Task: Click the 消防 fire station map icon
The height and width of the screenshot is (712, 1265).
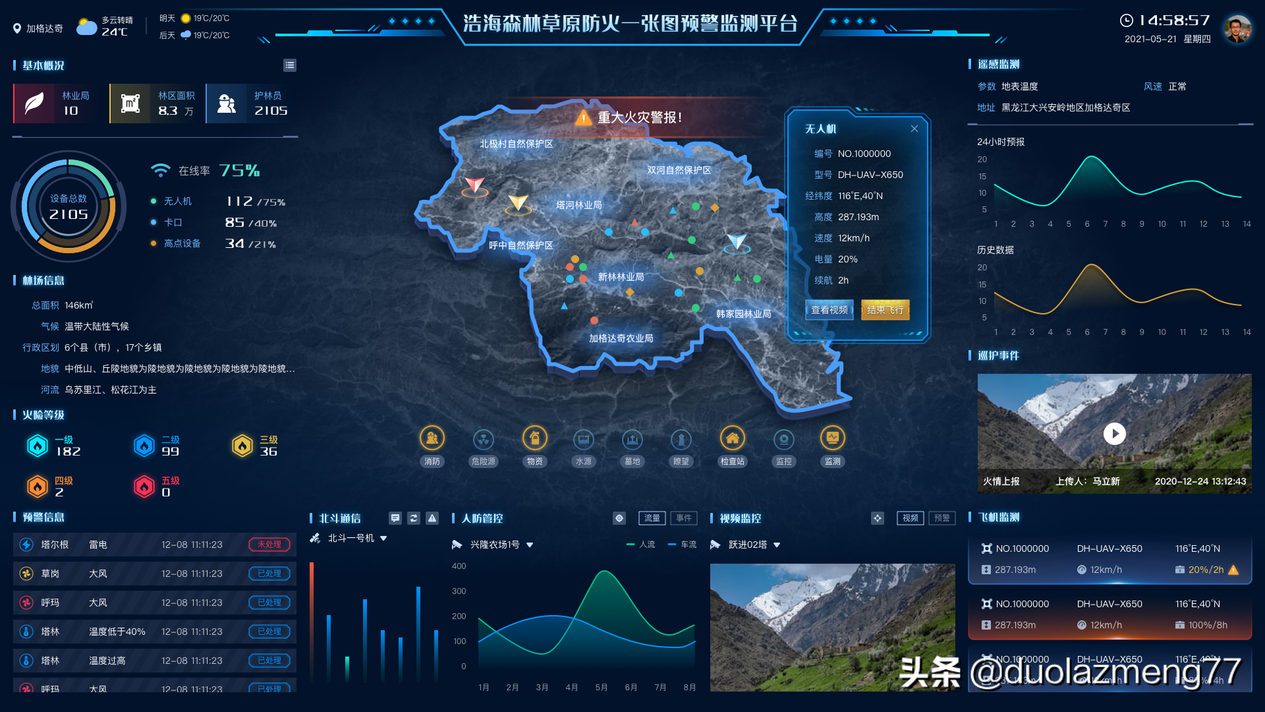Action: pos(432,438)
